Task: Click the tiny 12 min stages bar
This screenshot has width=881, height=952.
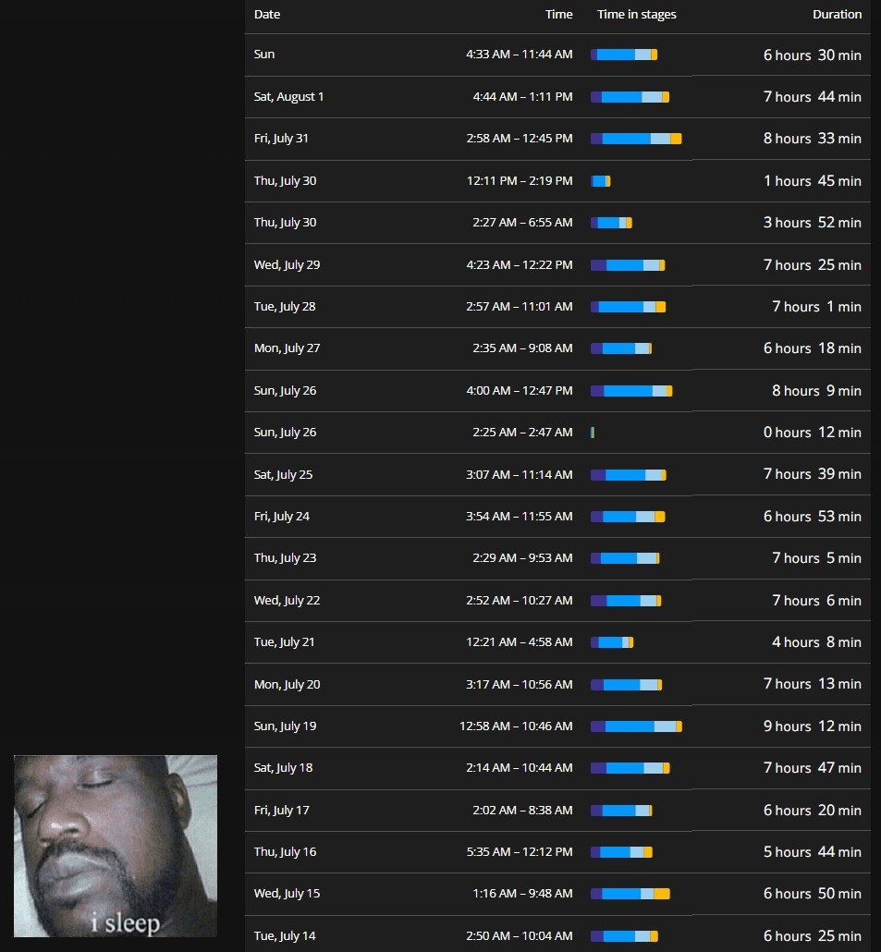Action: click(x=593, y=433)
